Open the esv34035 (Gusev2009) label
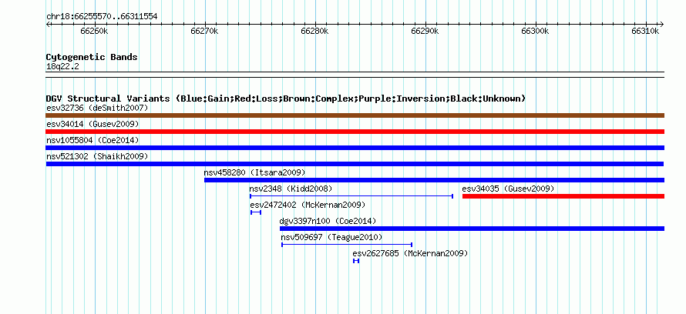686x314 pixels. coord(509,189)
